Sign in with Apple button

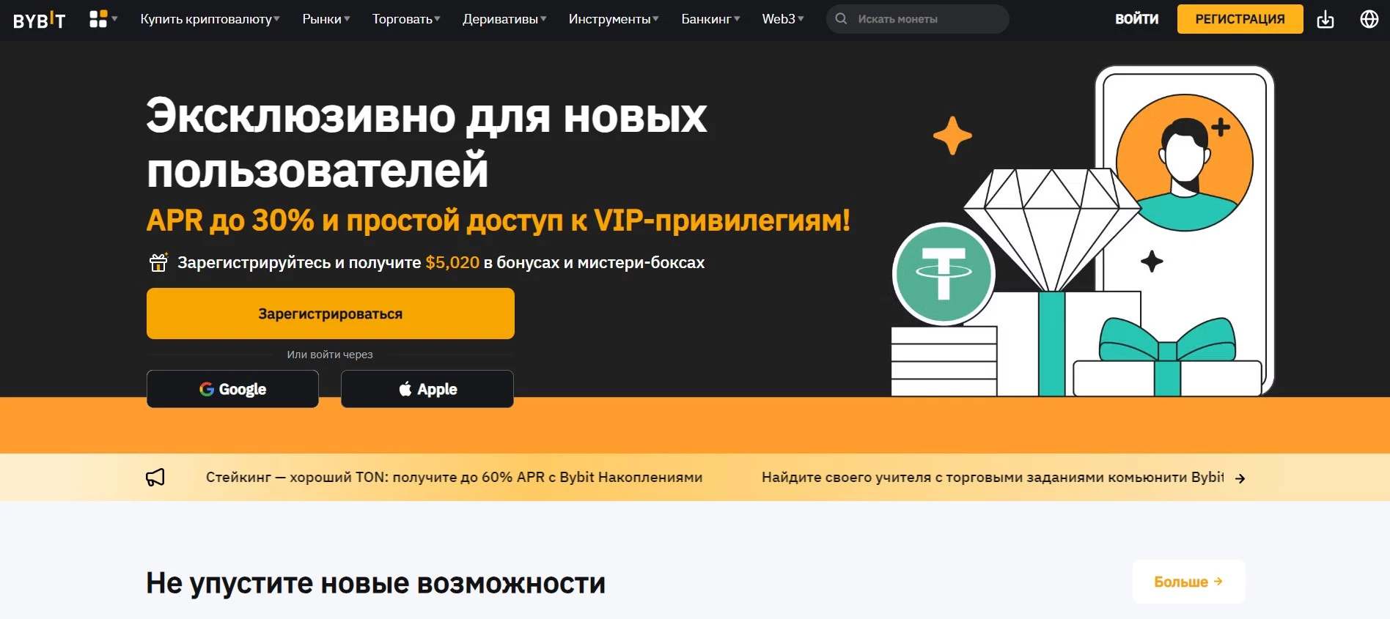click(x=427, y=389)
